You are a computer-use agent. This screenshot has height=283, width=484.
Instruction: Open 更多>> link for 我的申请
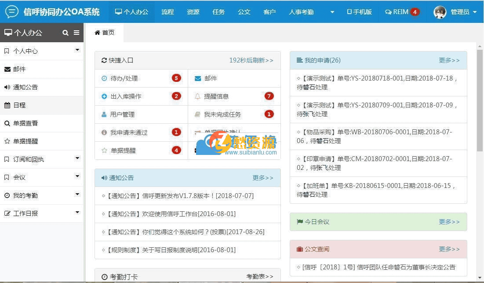click(x=449, y=60)
